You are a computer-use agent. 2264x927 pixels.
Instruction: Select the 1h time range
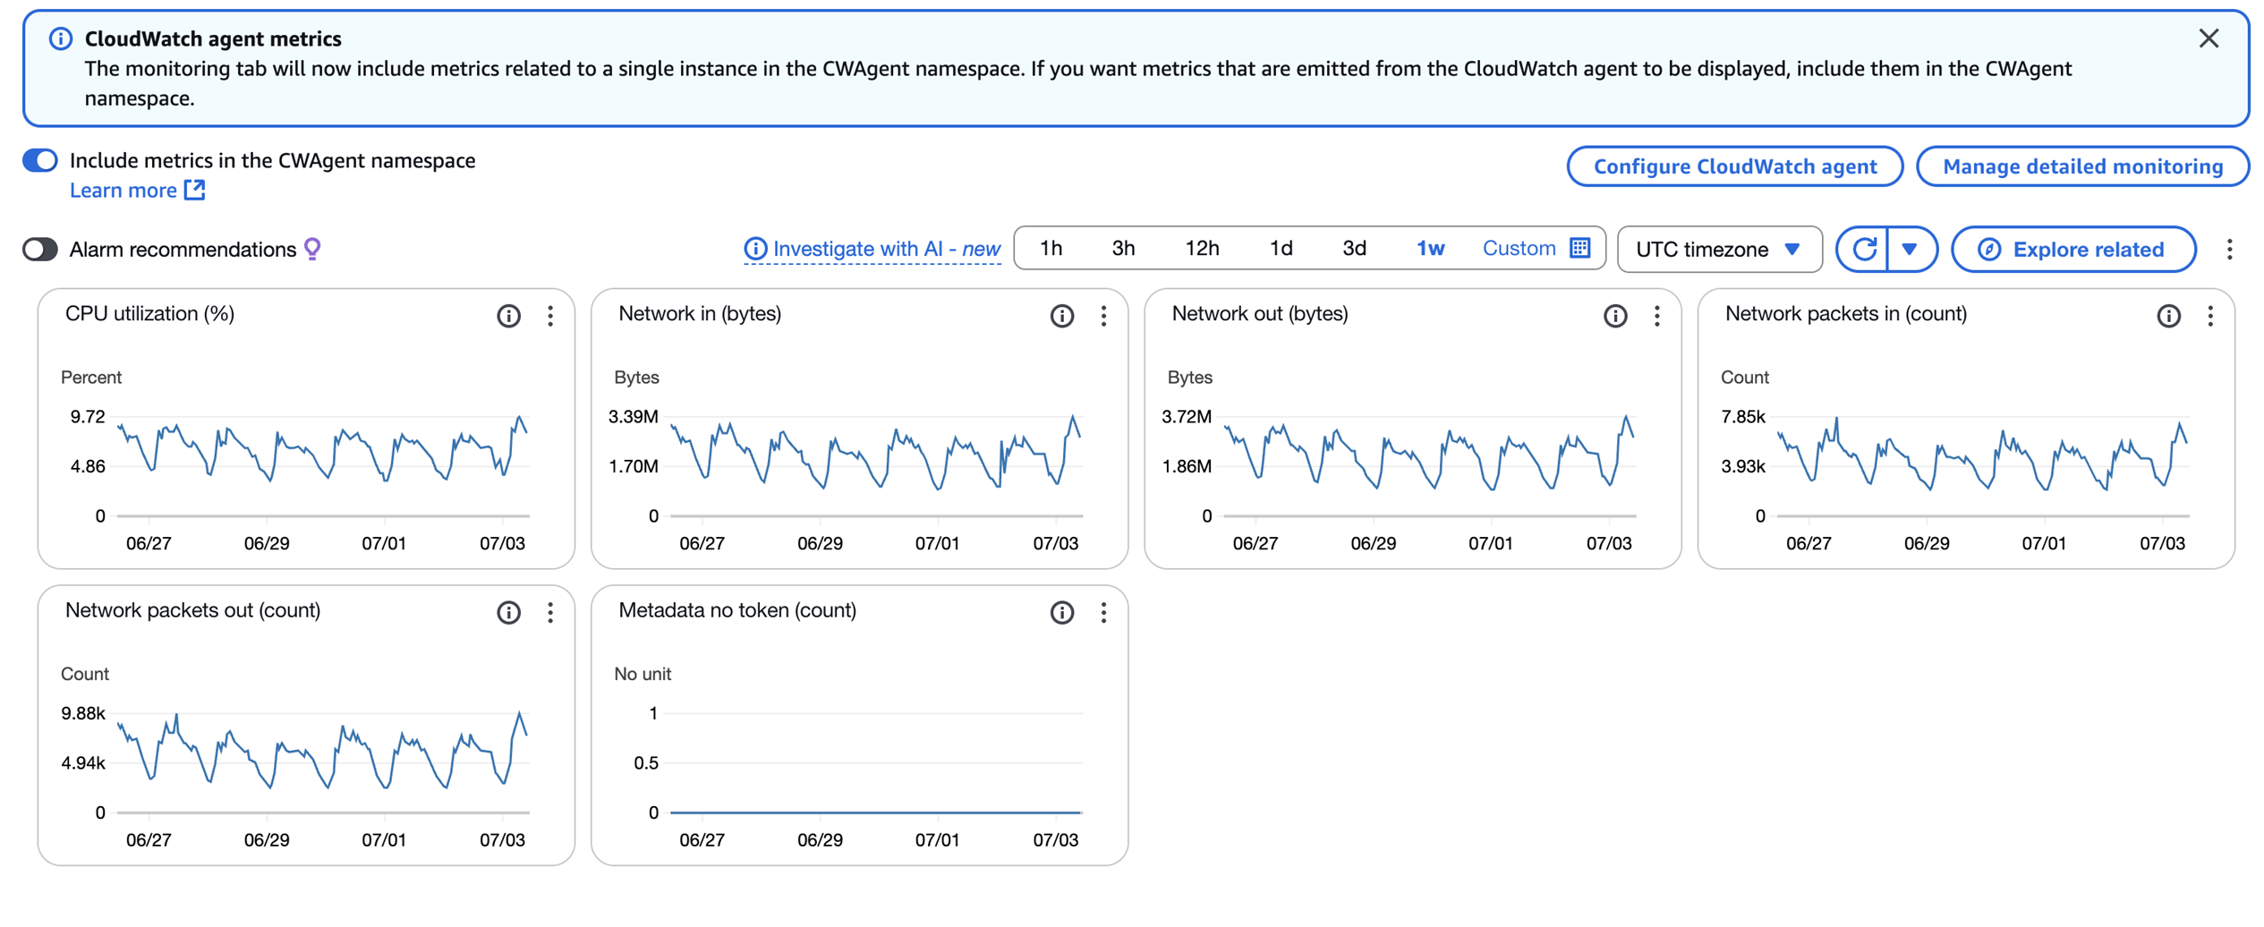[1051, 249]
